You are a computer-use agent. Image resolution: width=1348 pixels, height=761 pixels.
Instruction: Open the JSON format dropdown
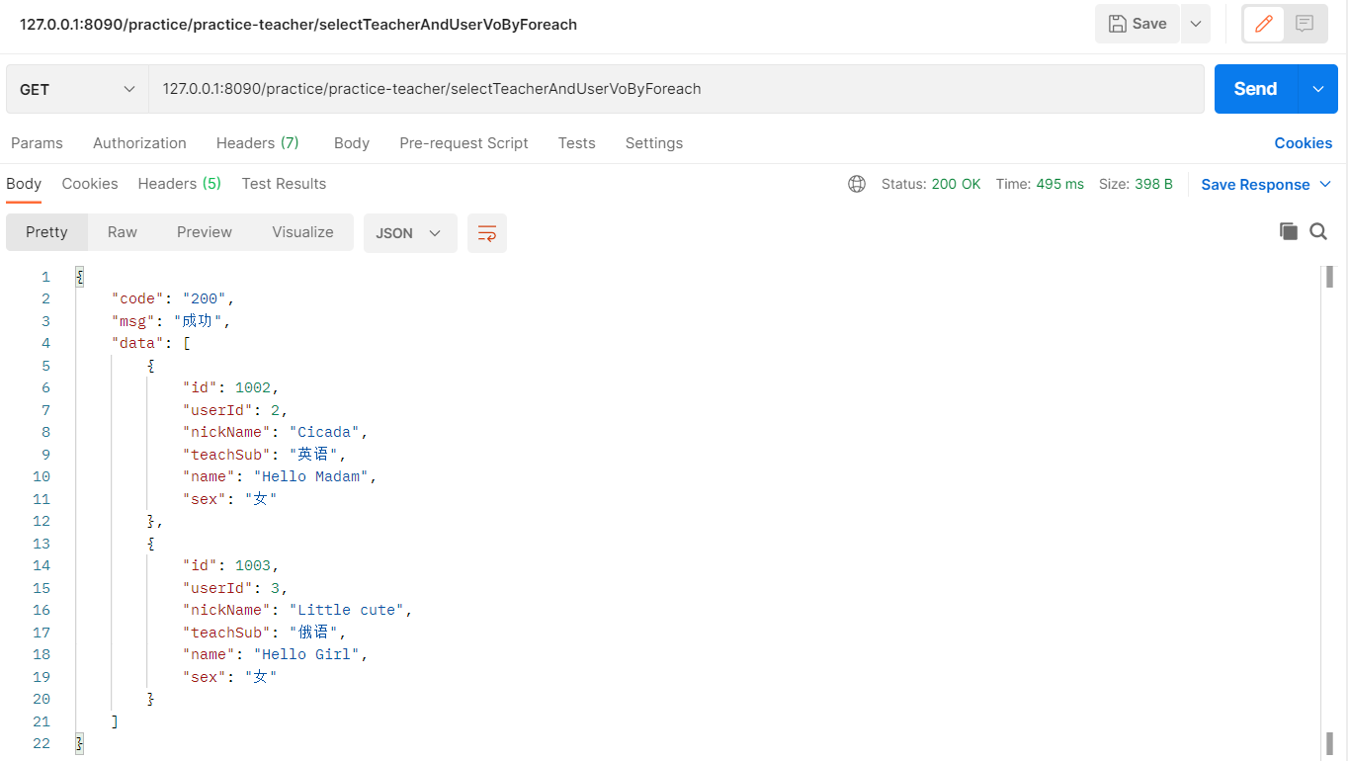click(x=410, y=233)
